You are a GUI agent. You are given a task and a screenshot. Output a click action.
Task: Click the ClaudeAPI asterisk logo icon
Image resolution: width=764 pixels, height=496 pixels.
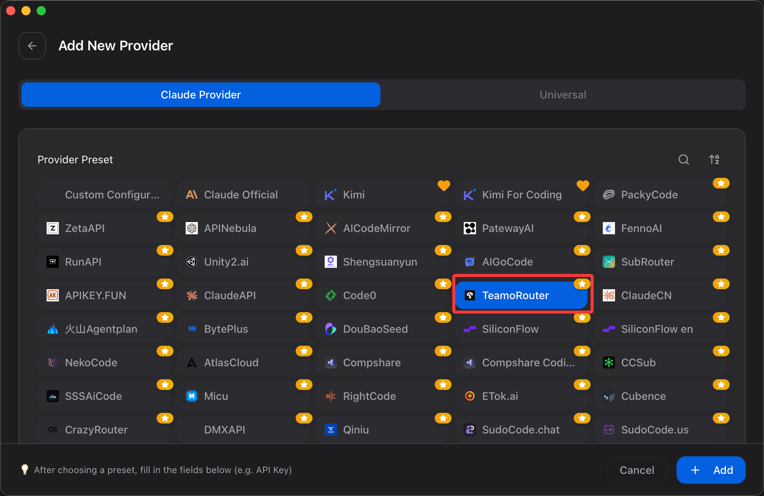(x=192, y=295)
